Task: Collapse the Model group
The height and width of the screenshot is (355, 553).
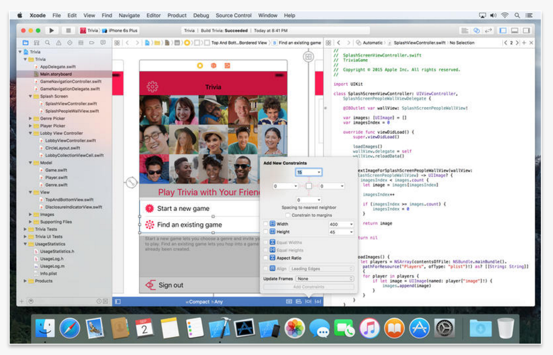Action: [x=31, y=163]
